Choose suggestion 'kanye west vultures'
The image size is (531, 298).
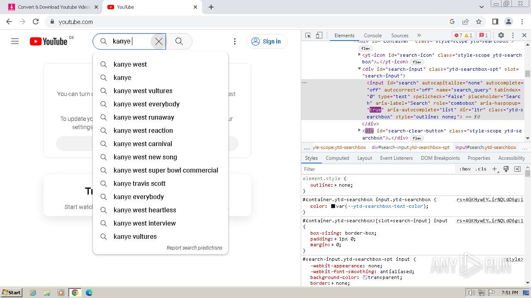tap(161, 91)
